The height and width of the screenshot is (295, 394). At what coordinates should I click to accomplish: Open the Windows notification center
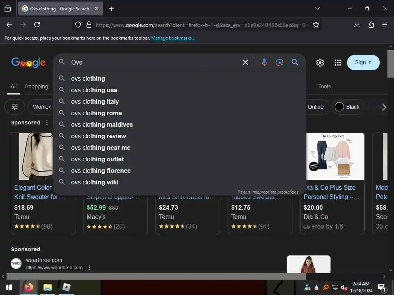click(x=382, y=288)
